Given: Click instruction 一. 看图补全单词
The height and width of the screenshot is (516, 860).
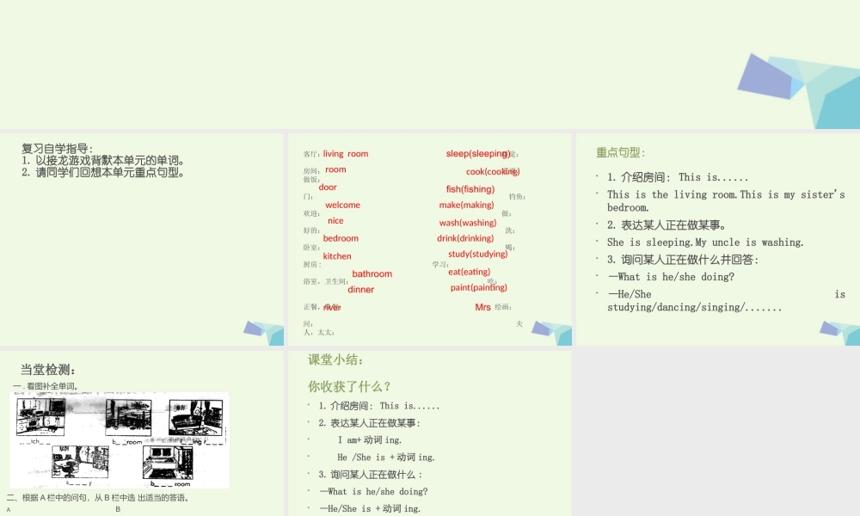Looking at the screenshot, I should click(46, 386).
